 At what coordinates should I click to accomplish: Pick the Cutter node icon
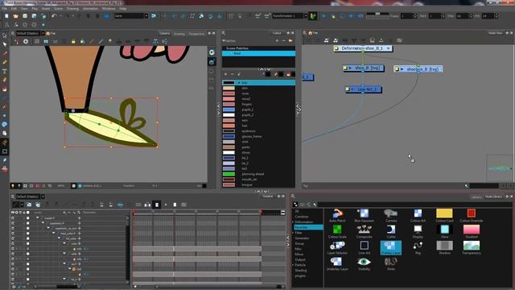(x=391, y=229)
